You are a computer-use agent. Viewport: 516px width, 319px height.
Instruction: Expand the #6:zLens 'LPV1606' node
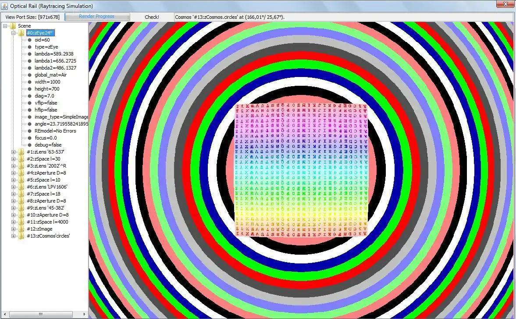point(14,187)
